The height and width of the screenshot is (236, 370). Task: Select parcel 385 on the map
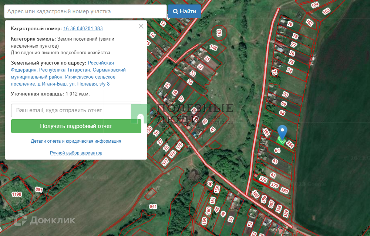click(255, 194)
